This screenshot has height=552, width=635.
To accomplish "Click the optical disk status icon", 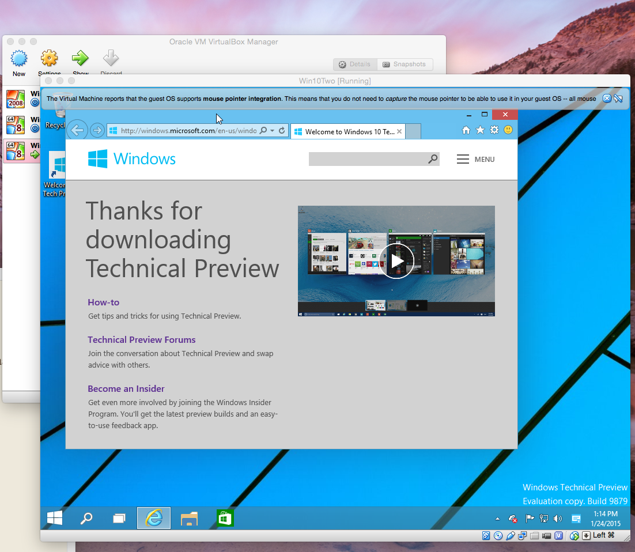I will click(x=498, y=536).
